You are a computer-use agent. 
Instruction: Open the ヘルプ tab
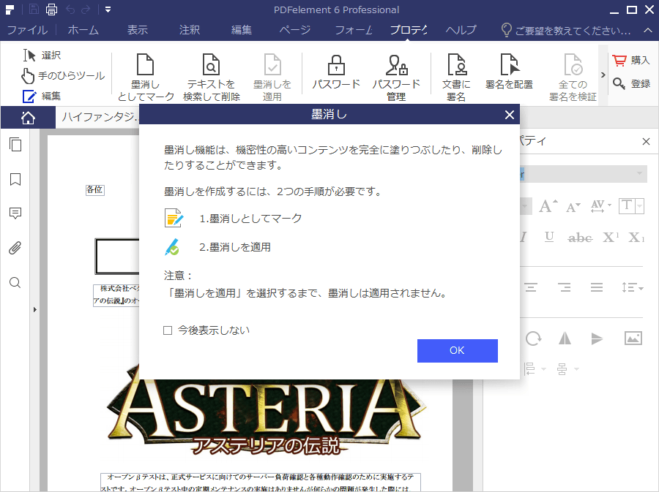(x=461, y=30)
